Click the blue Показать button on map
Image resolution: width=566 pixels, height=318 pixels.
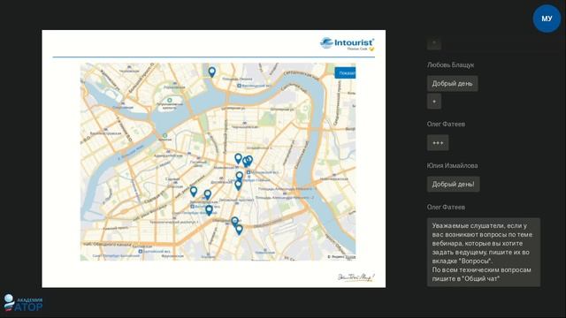point(346,72)
